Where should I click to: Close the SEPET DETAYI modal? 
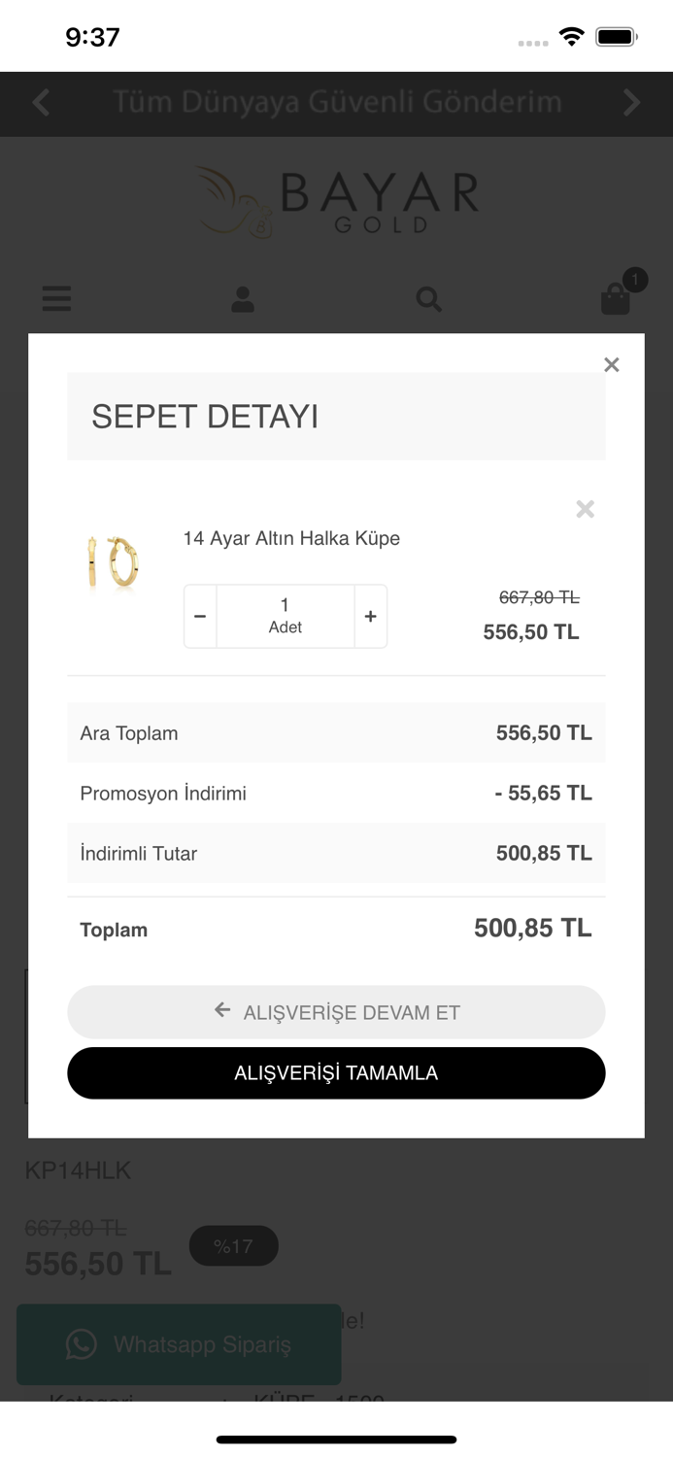pos(612,365)
